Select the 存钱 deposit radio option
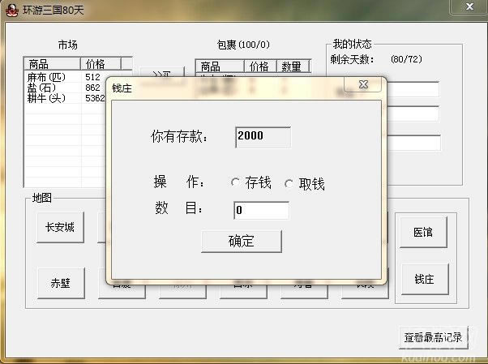 (236, 183)
